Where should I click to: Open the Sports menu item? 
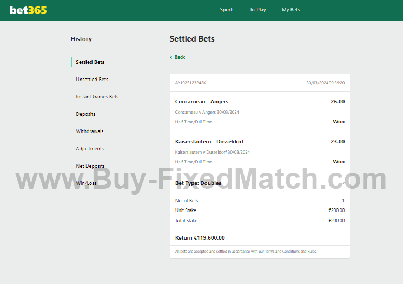click(227, 10)
